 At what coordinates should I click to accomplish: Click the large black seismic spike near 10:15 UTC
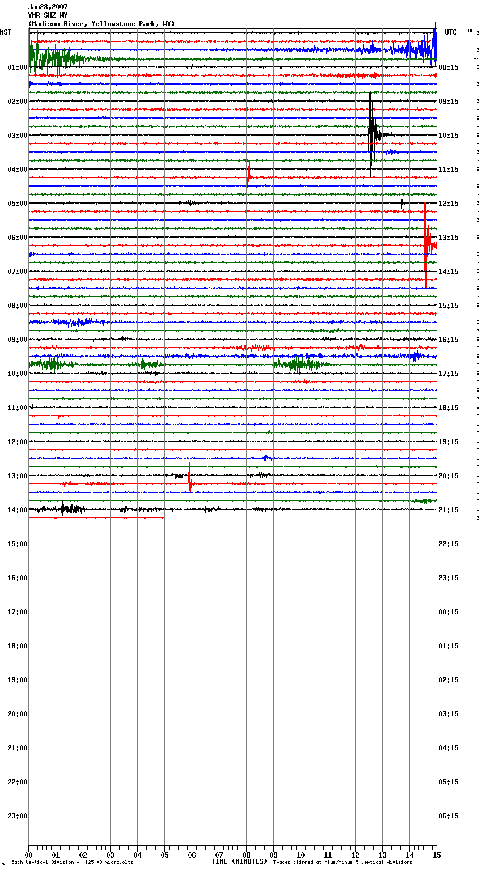[x=371, y=135]
